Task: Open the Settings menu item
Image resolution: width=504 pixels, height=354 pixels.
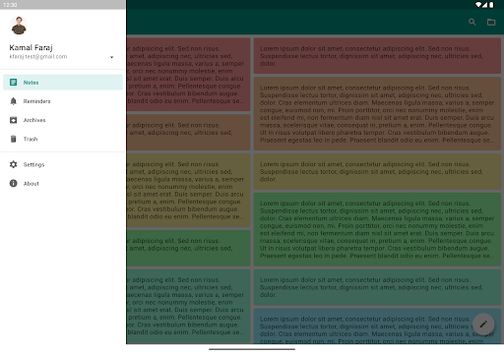Action: click(x=63, y=164)
